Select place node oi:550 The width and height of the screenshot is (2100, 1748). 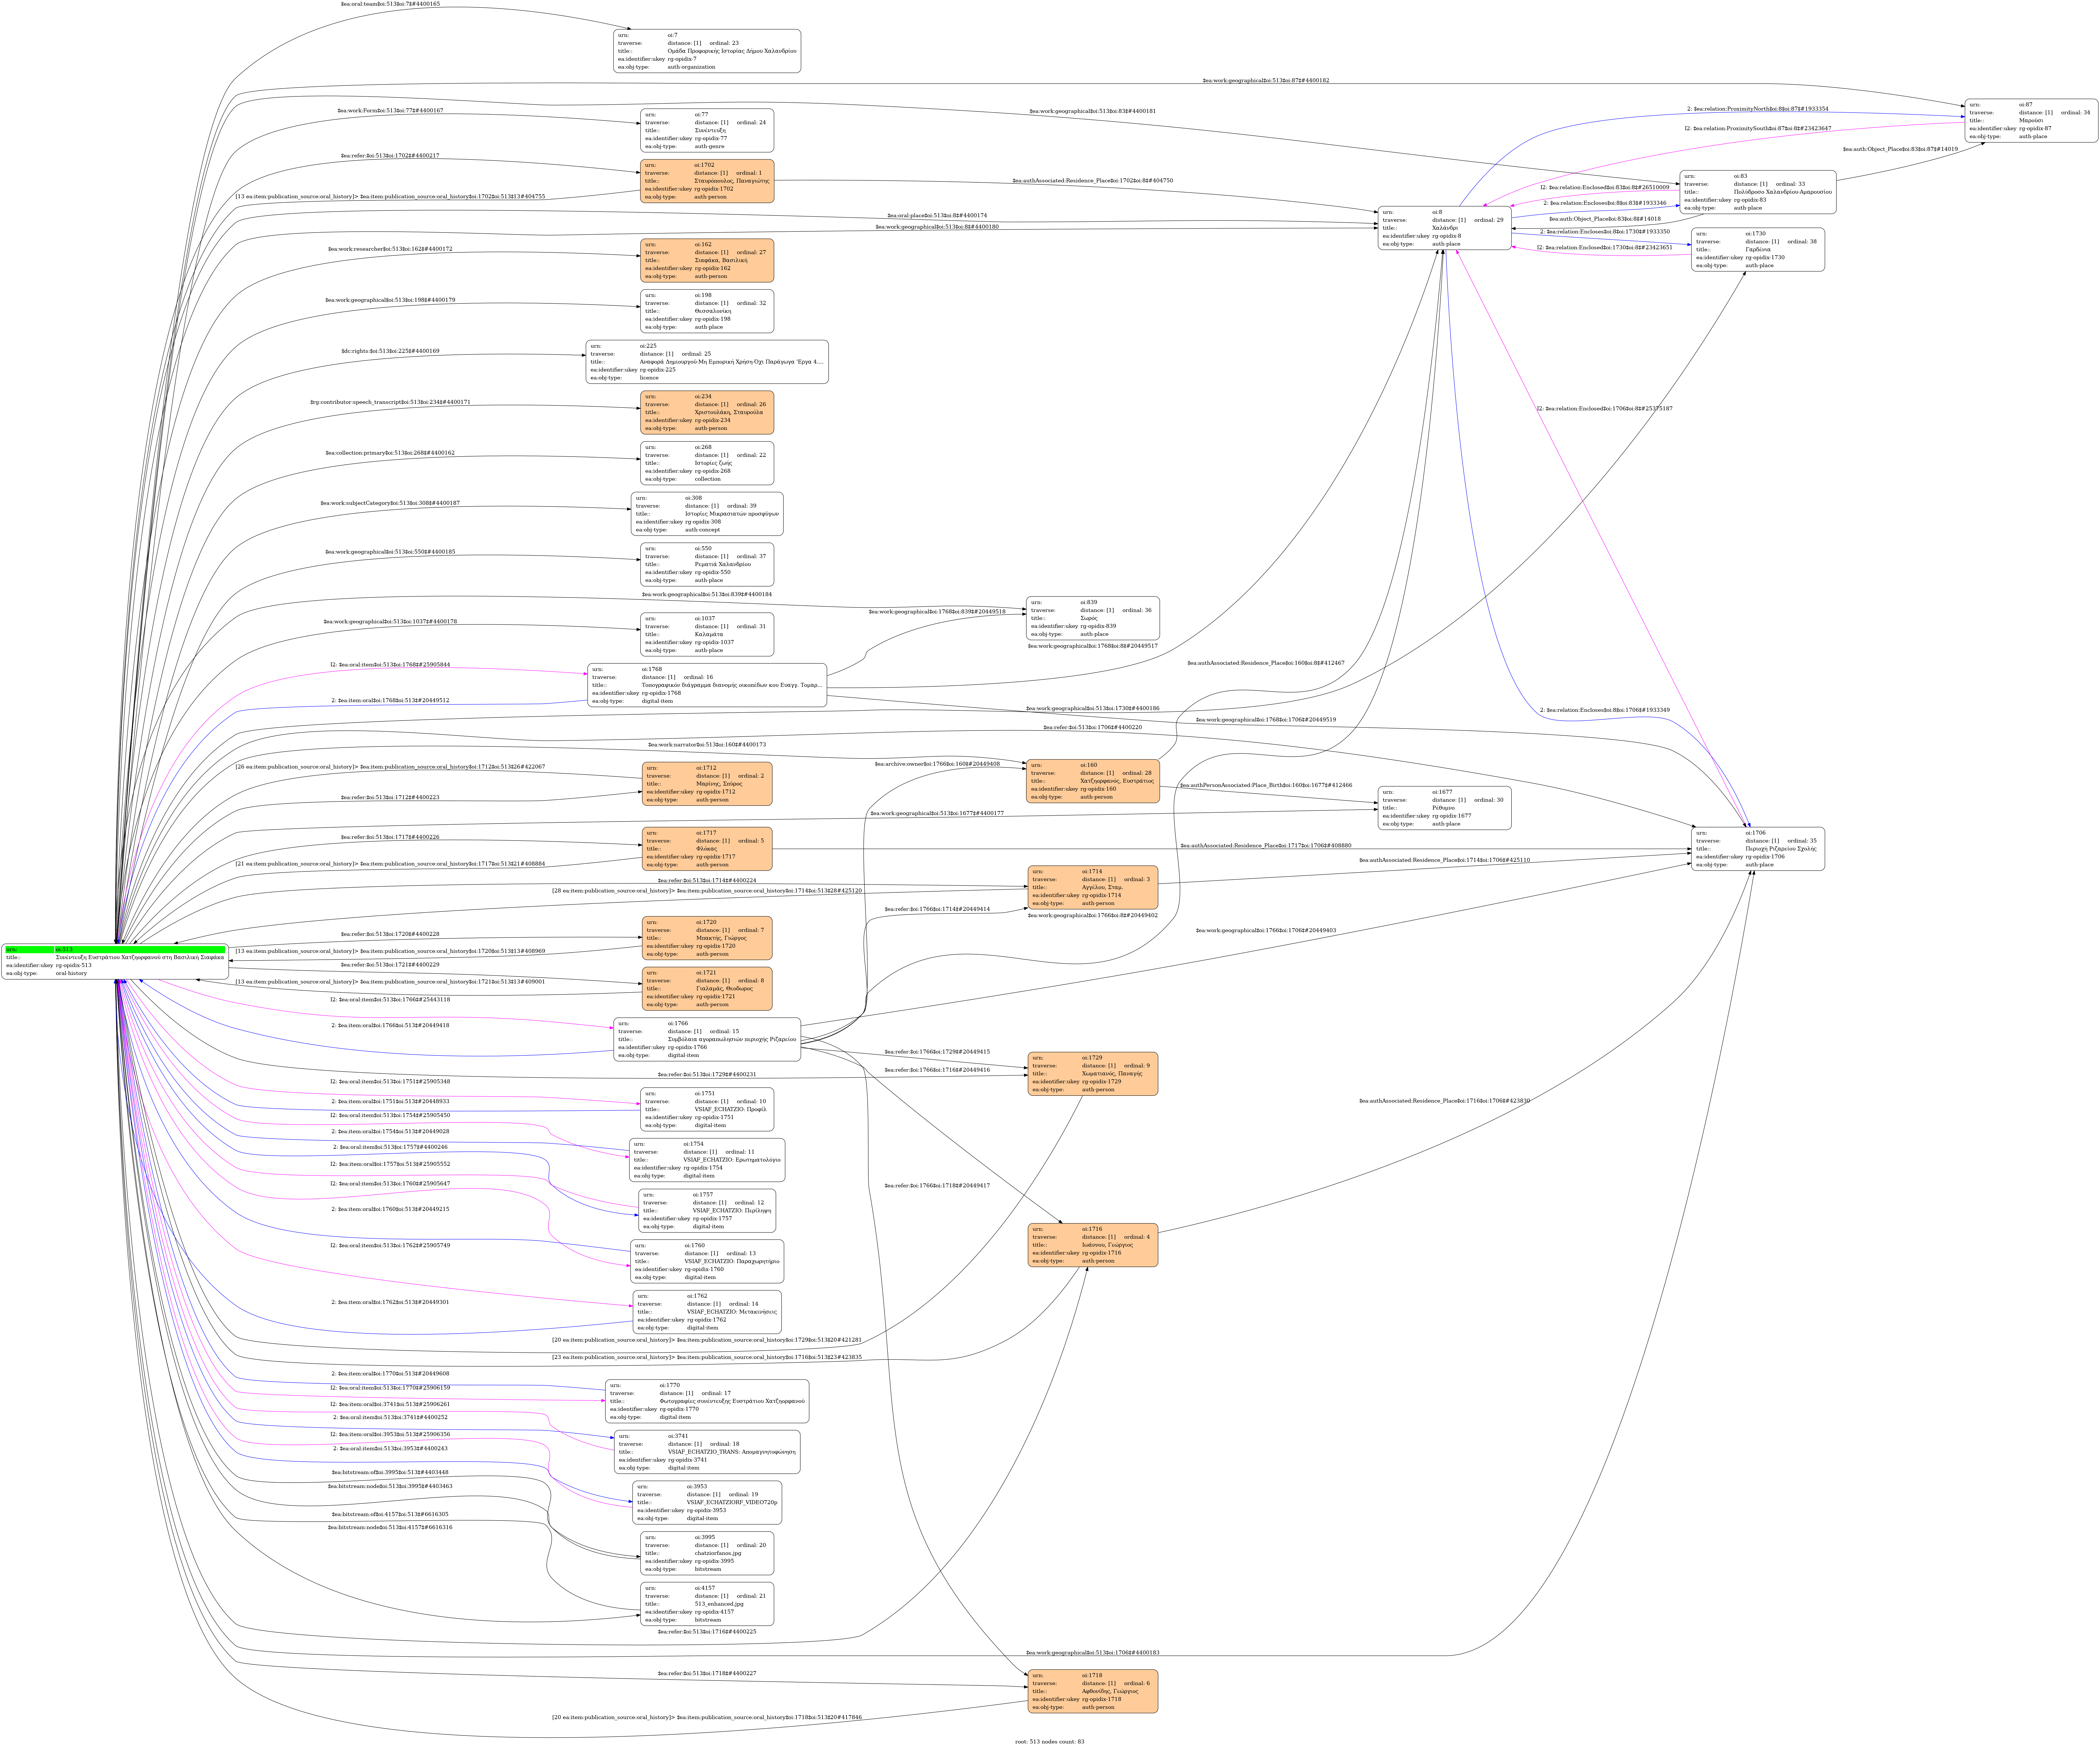pos(707,564)
